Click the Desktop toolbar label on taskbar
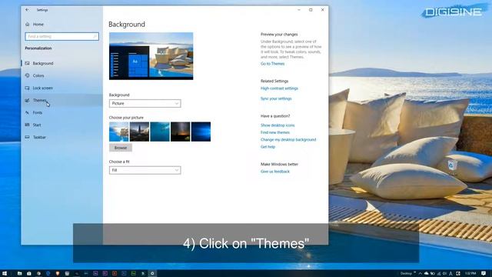Screen dimensions: 492x277 (x=406, y=274)
